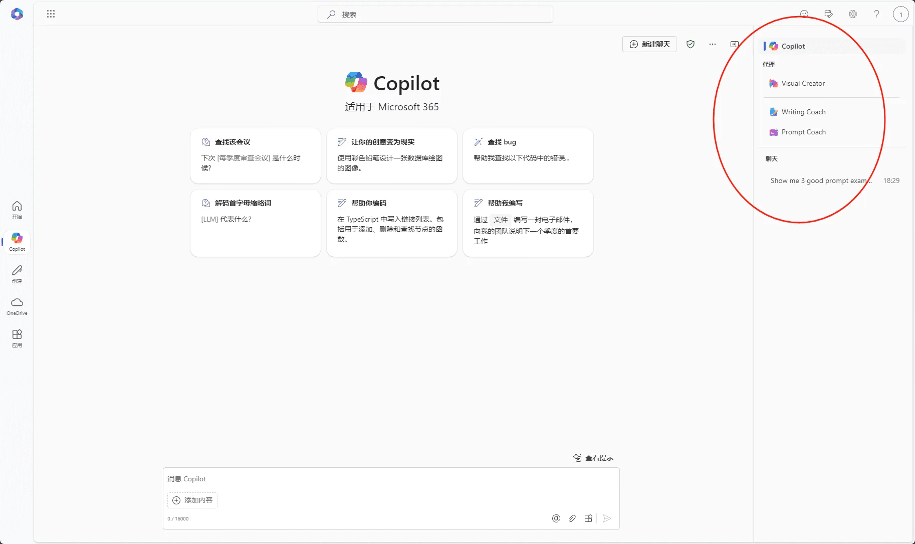
Task: Click the @ mention icon
Action: 556,518
